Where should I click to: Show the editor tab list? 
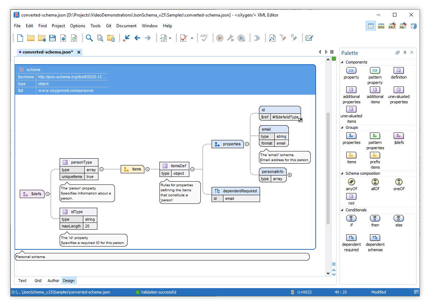332,52
